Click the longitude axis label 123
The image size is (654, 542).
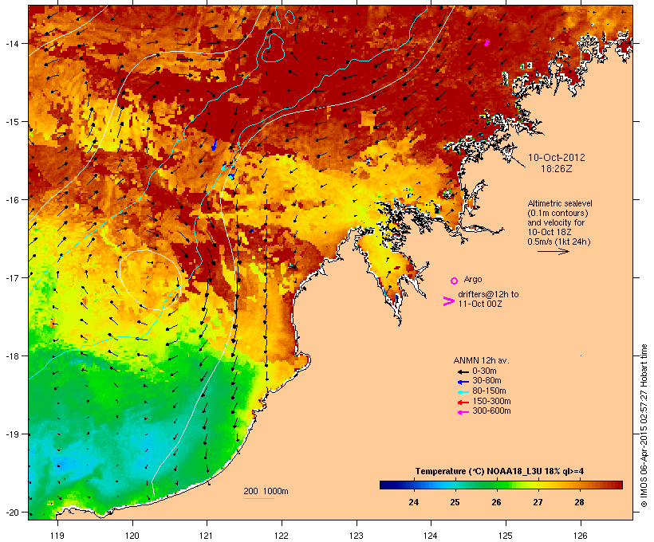coord(356,536)
